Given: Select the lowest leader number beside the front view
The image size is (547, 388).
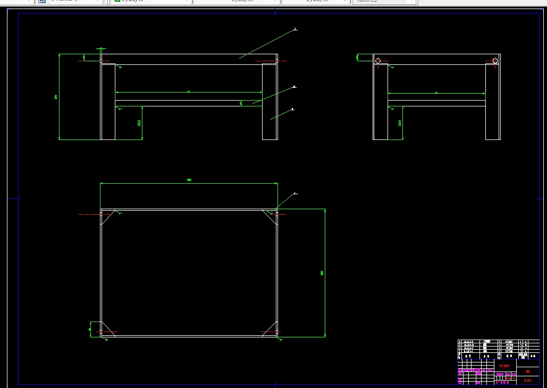Looking at the screenshot, I should tap(293, 109).
